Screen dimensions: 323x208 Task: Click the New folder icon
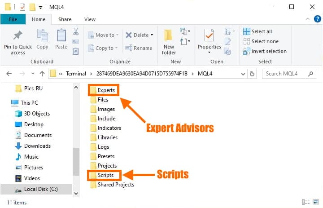[169, 35]
